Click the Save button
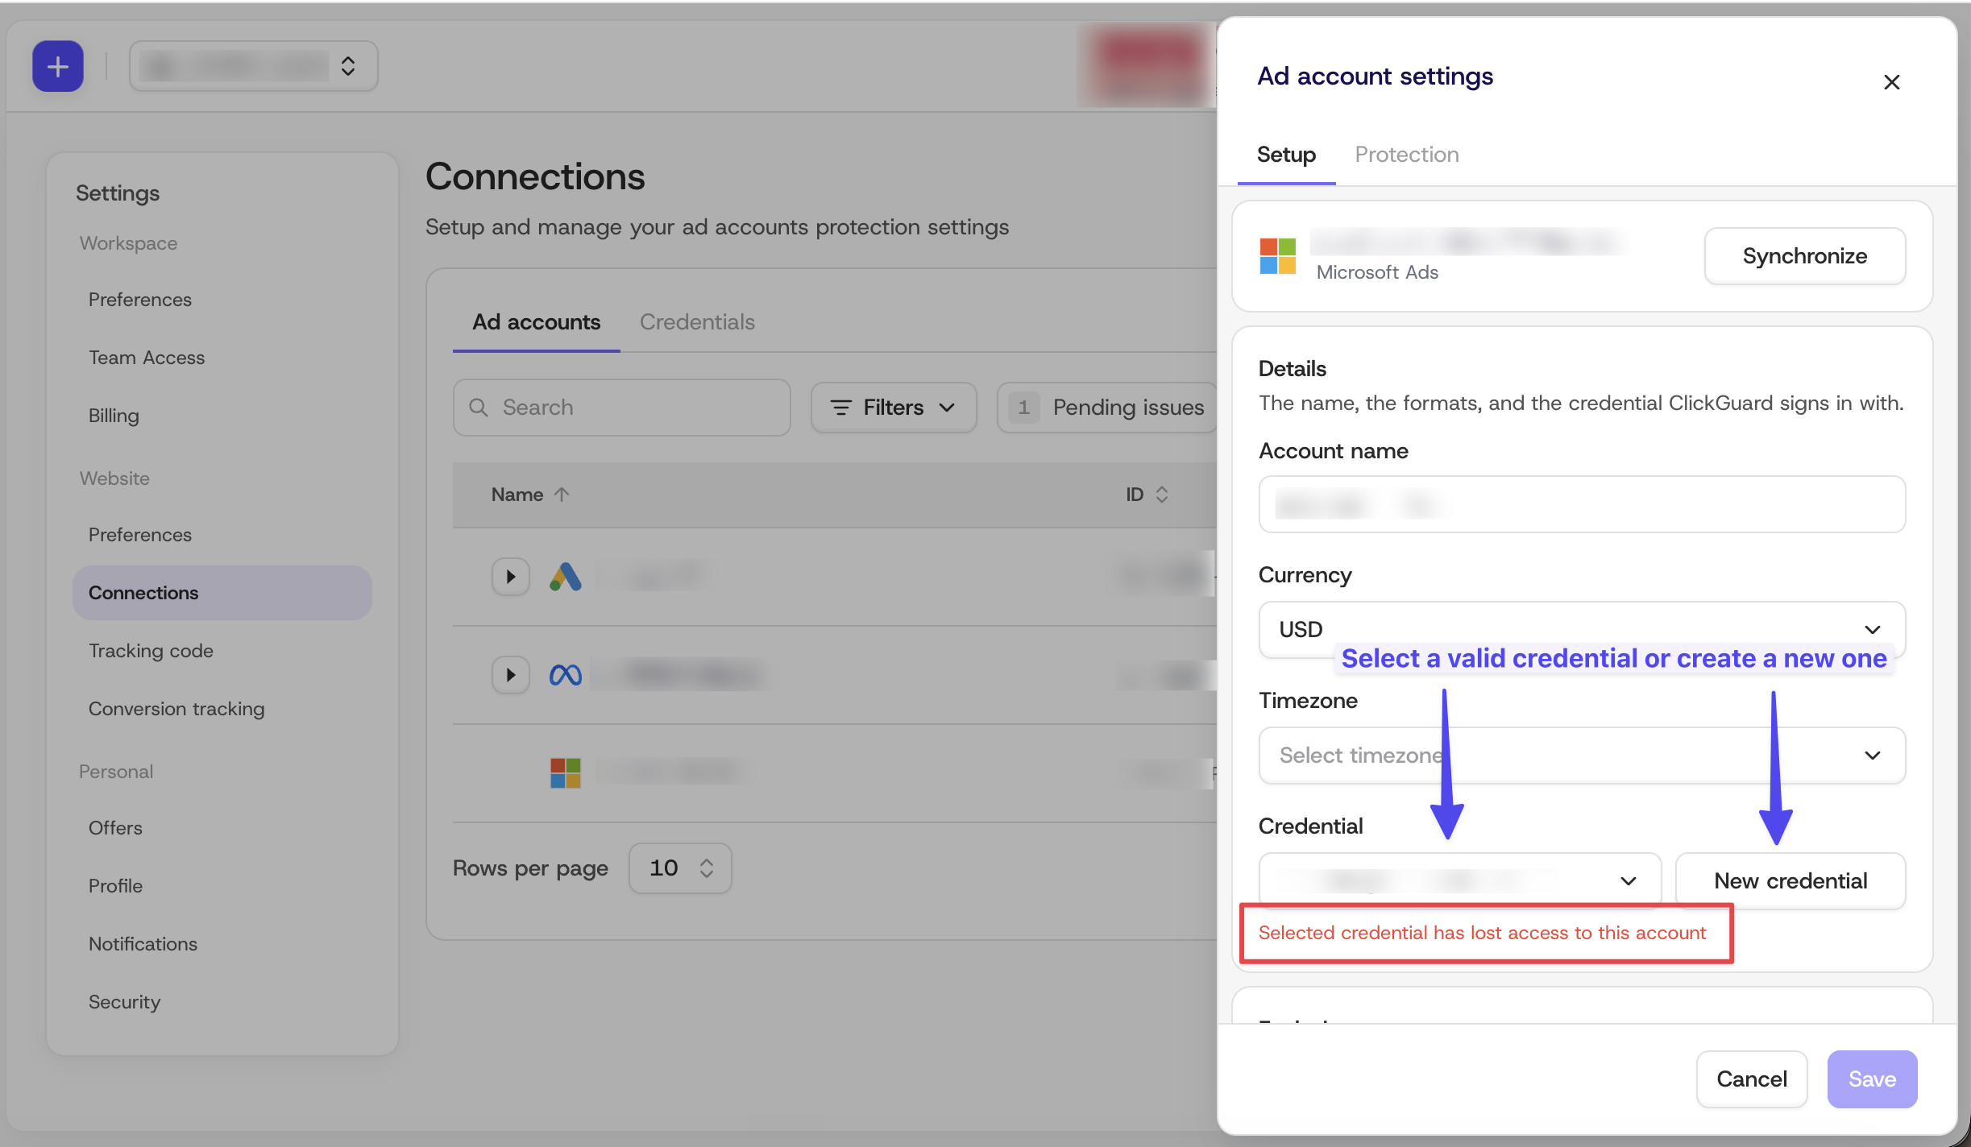1971x1147 pixels. pyautogui.click(x=1871, y=1079)
